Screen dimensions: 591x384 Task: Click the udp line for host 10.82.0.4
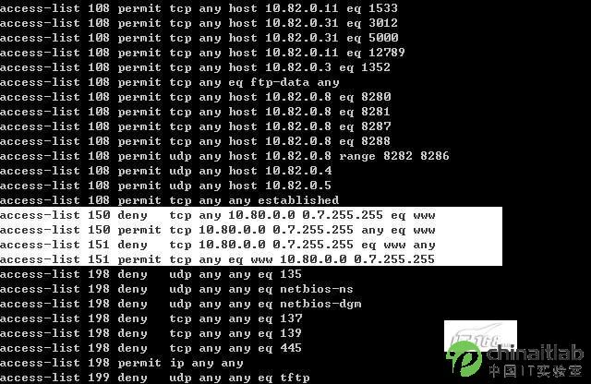tap(166, 171)
